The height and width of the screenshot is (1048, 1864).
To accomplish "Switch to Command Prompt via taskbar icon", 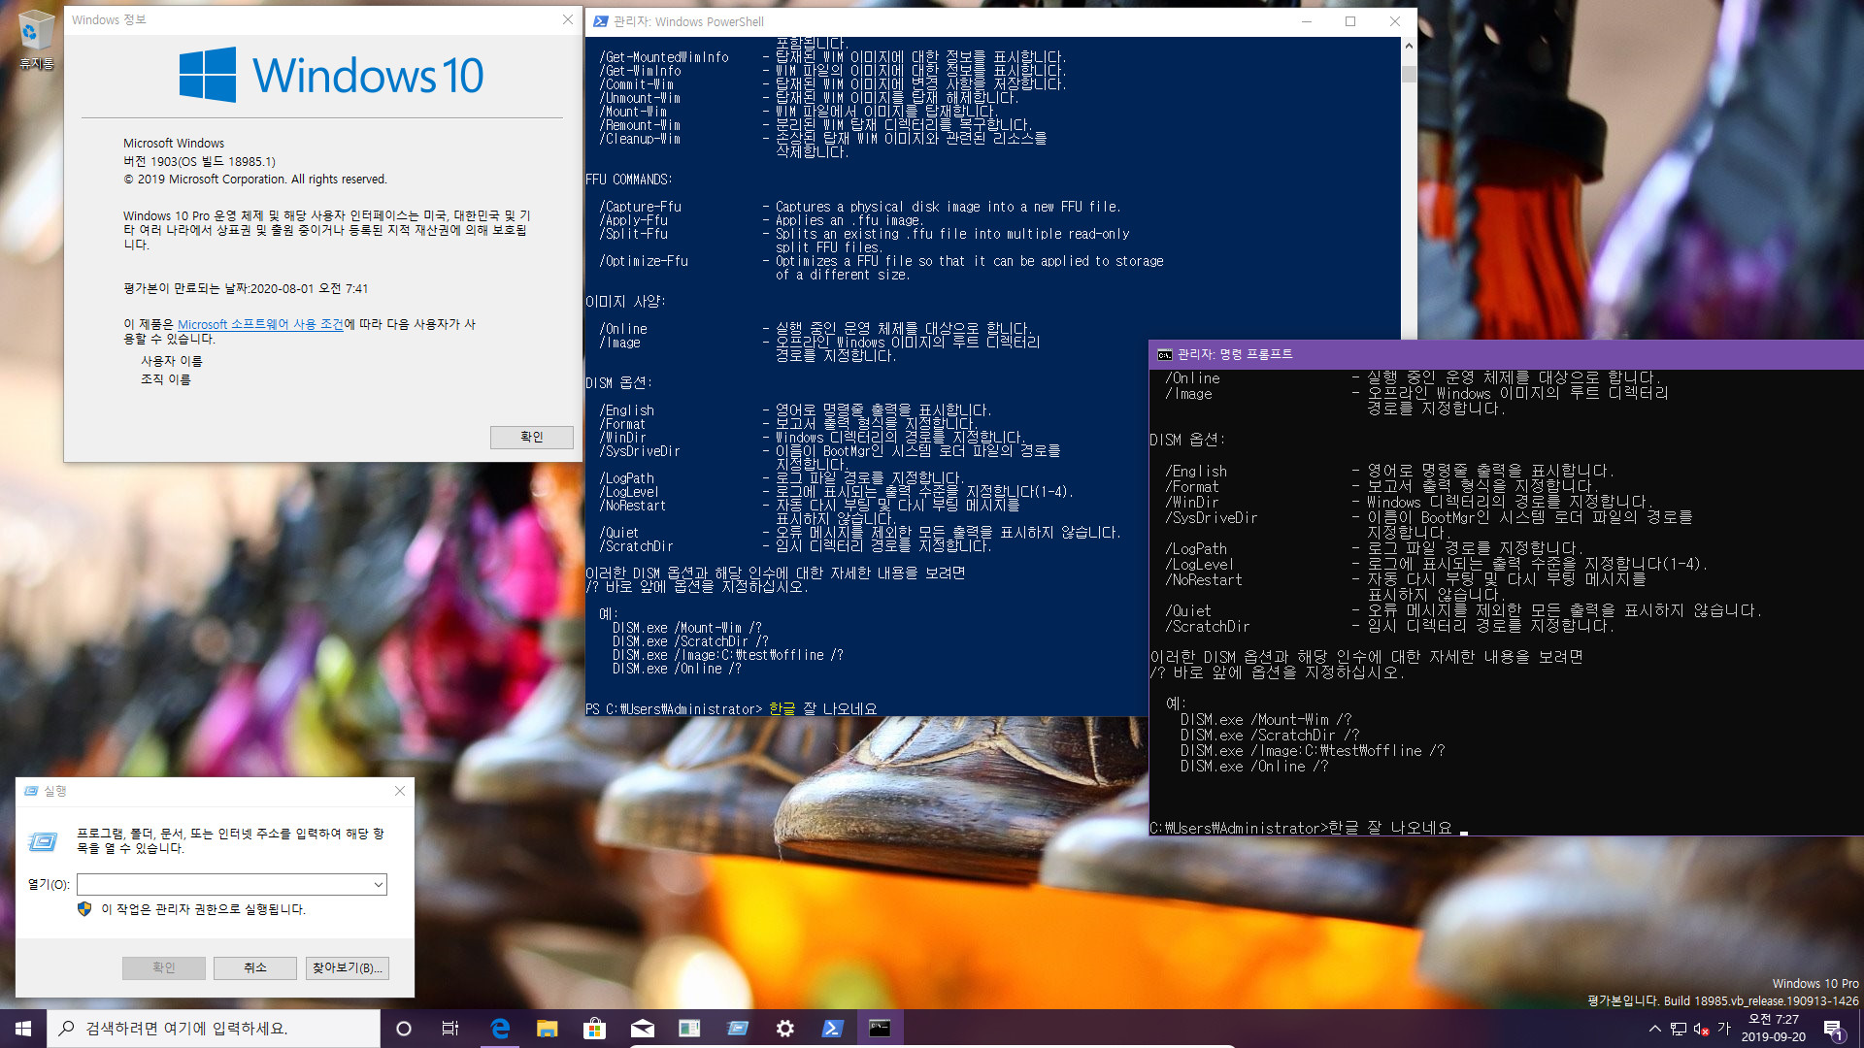I will pyautogui.click(x=880, y=1029).
